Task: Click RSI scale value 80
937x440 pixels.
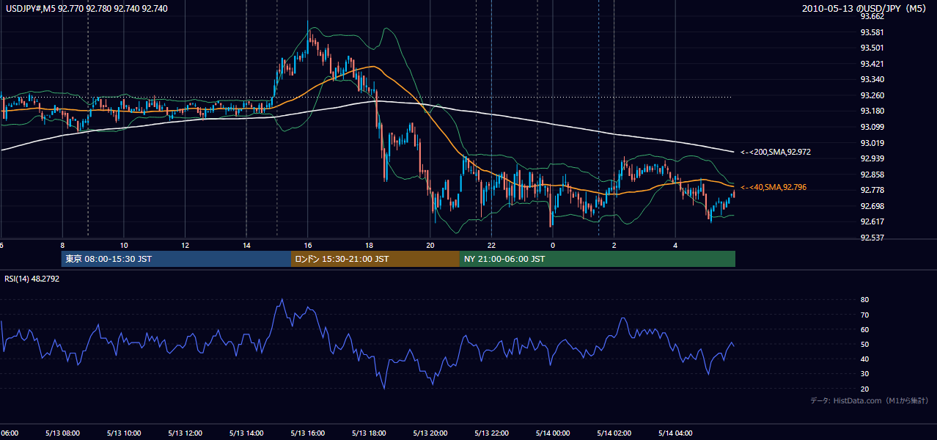Action: tap(864, 300)
